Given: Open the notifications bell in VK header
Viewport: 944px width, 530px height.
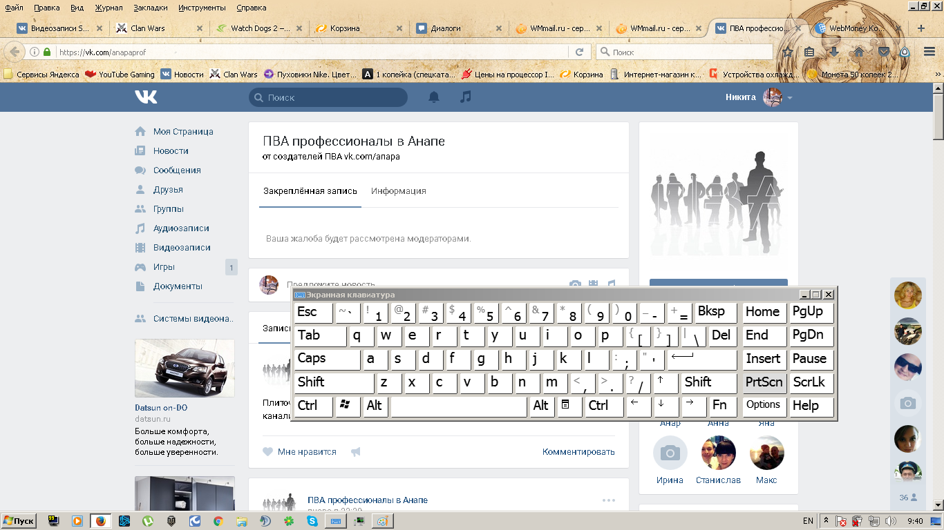Looking at the screenshot, I should coord(434,97).
